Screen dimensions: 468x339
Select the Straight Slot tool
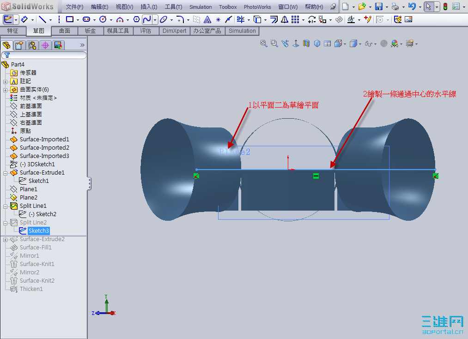click(x=86, y=20)
